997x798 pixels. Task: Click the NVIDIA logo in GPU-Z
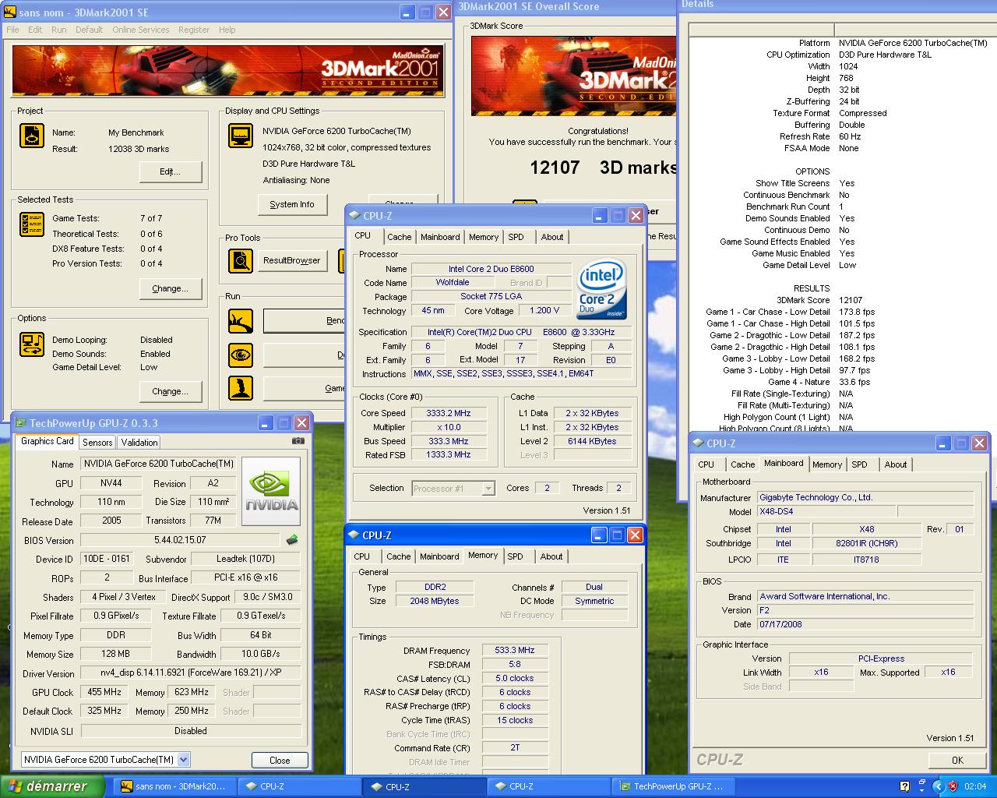coord(271,492)
